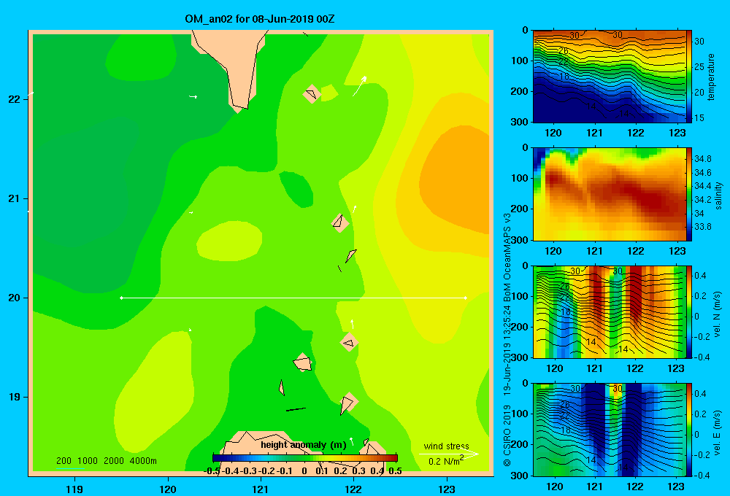Click the vel. N color scale bar
Viewport: 730px width, 496px height.
689,312
